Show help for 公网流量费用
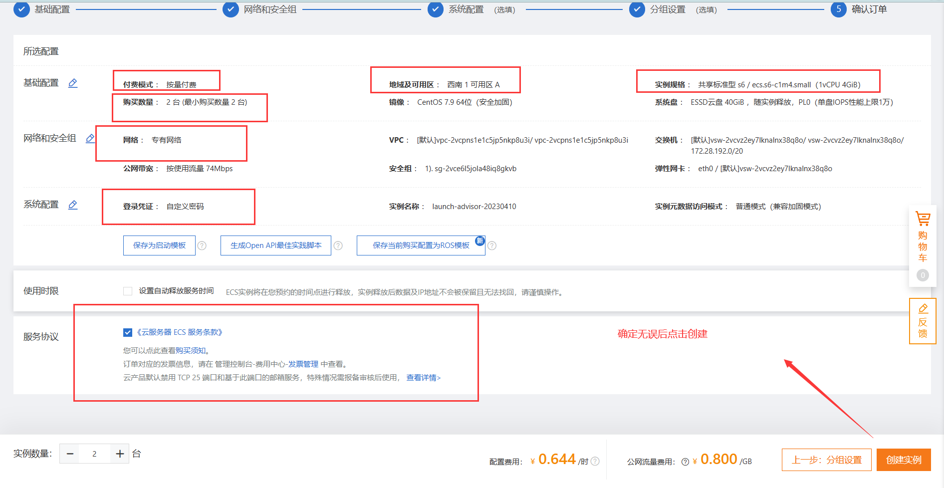 tap(686, 462)
